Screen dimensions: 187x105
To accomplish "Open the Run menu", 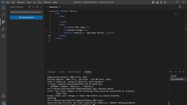I will [40, 2].
